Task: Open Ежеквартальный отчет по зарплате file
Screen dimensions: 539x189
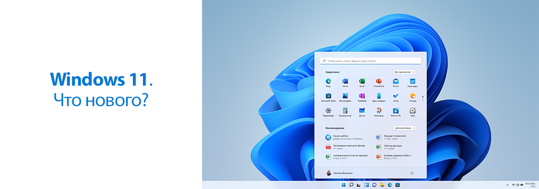Action: (347, 157)
